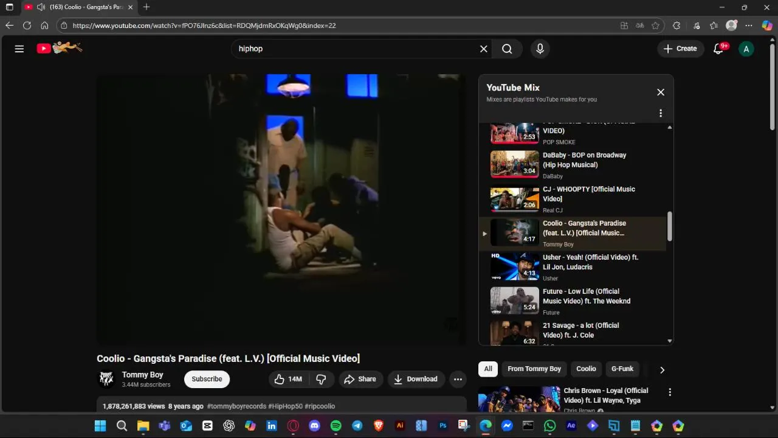Viewport: 778px width, 438px height.
Task: Select the G-Funk filter chip
Action: (x=622, y=369)
